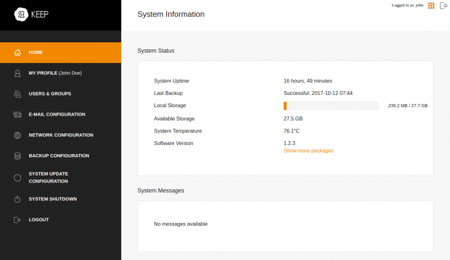Click the KEEP brand text
450x260 pixels.
coord(40,14)
